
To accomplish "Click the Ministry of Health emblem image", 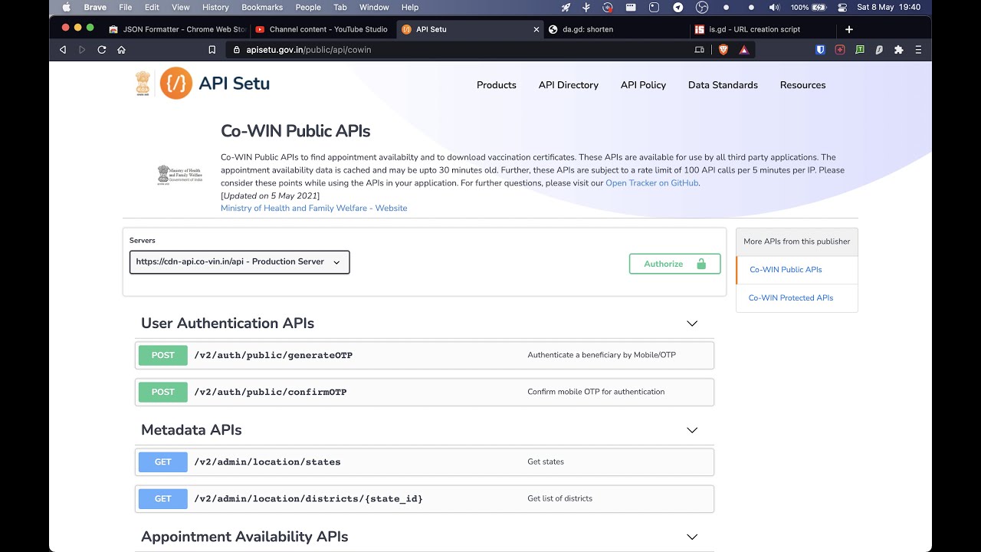I will pyautogui.click(x=179, y=174).
